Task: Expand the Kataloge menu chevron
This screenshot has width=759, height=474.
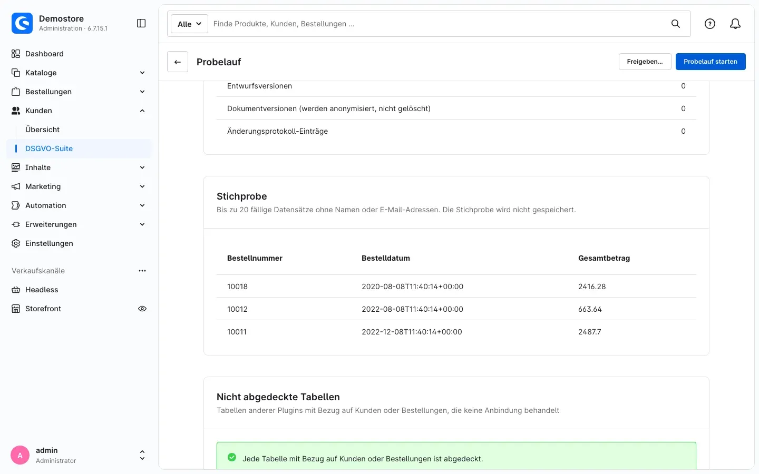Action: 142,73
